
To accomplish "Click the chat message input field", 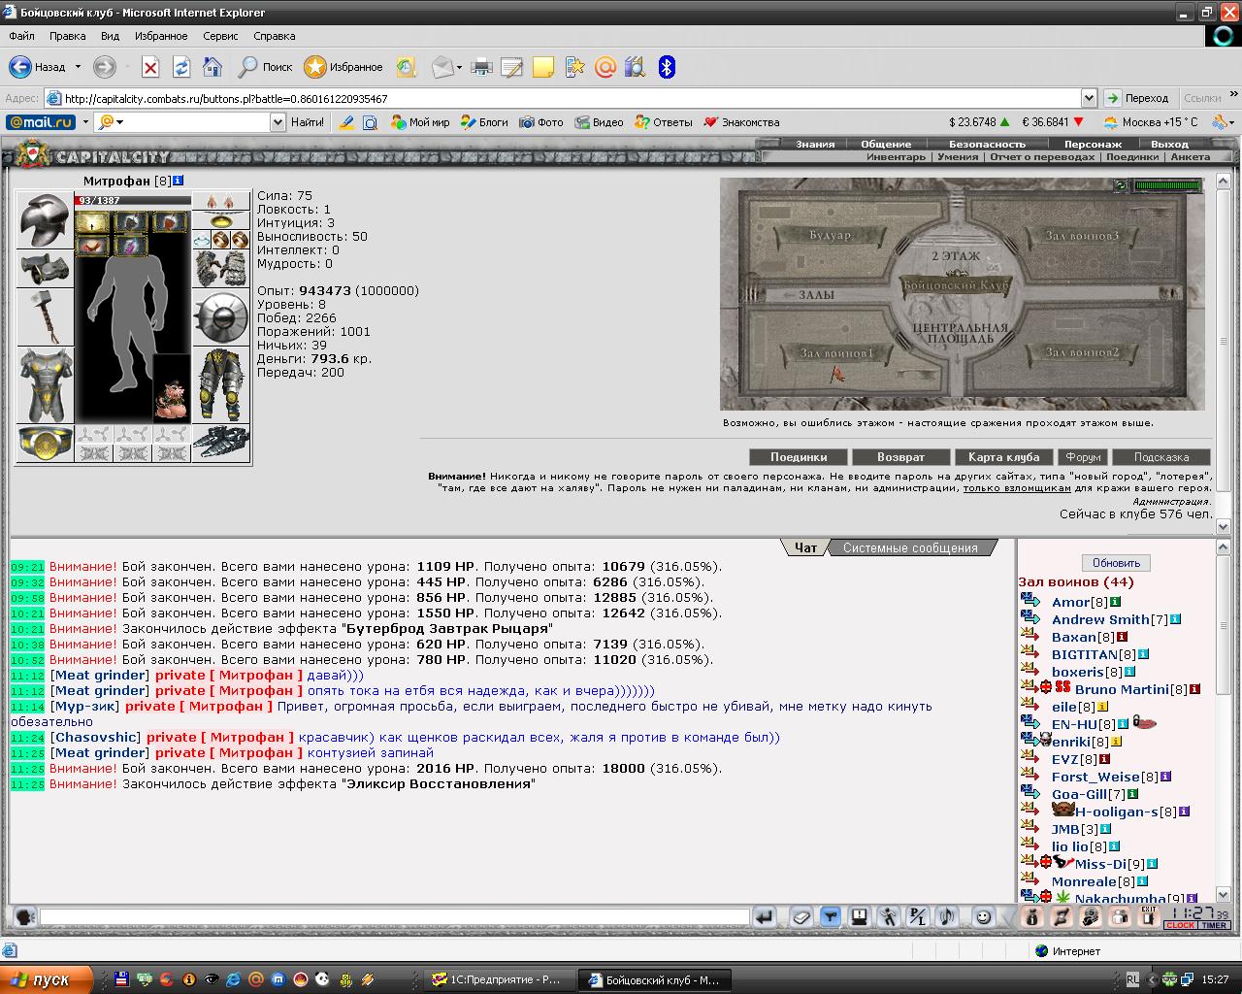I will tap(394, 916).
